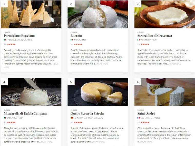Open the Mozzarella di Bufala Campana photo
This screenshot has height=146, width=195.
(31, 92)
